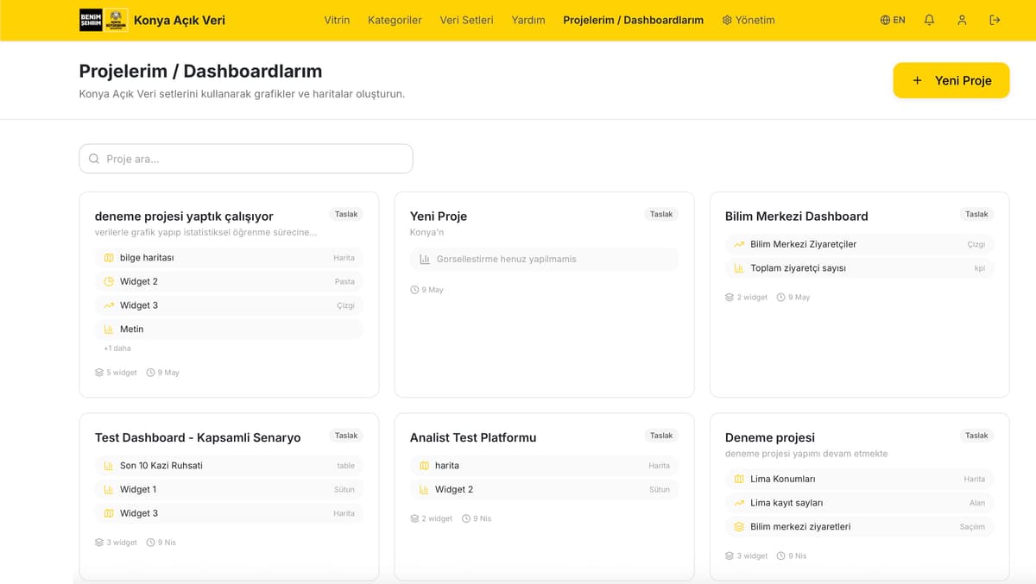
Task: Click the scatter icon beside Bilim merkezi ziyaretleri
Action: coord(739,526)
